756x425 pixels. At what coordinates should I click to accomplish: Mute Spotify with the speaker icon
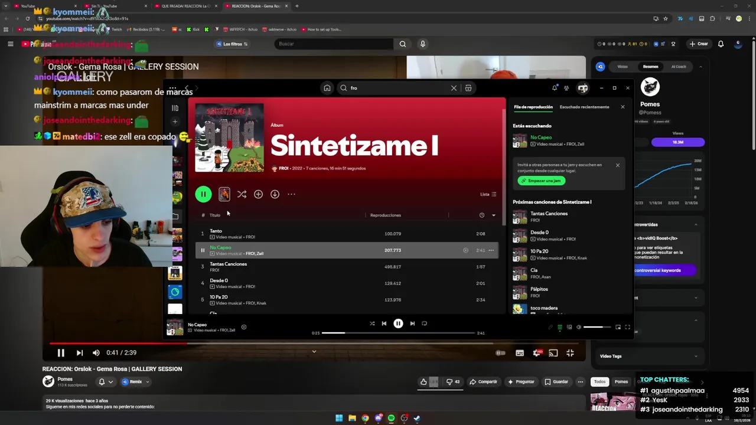[x=579, y=327]
